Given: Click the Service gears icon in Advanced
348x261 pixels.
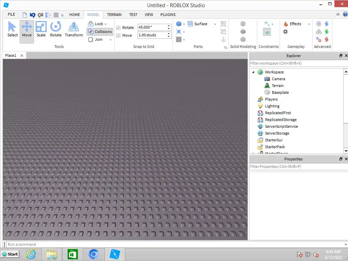Looking at the screenshot, I should [319, 39].
